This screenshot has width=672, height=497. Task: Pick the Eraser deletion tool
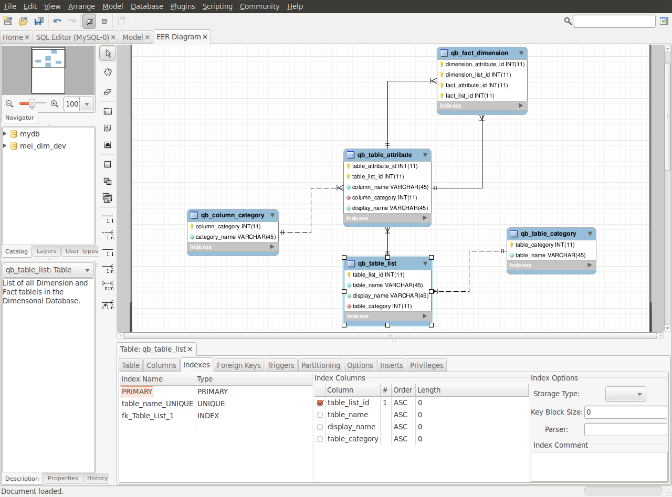pyautogui.click(x=107, y=92)
